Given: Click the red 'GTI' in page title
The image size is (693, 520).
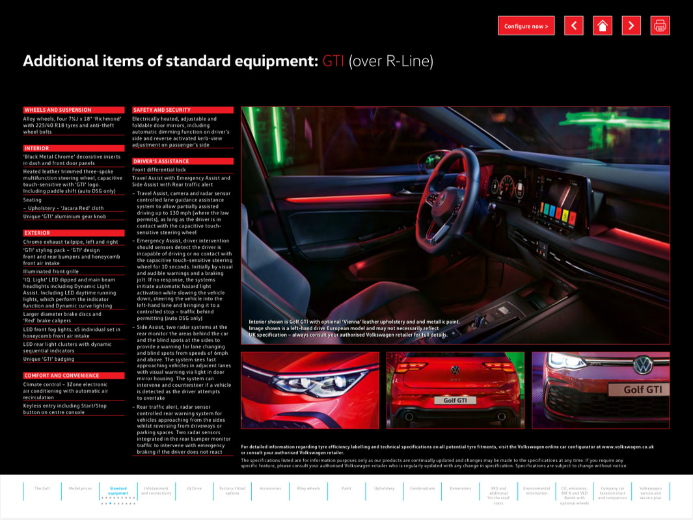Looking at the screenshot, I should [x=333, y=61].
